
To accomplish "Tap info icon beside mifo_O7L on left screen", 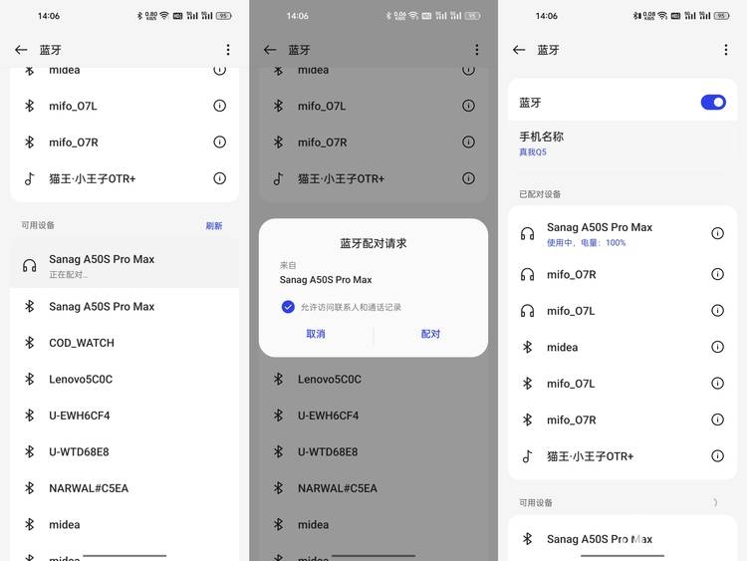I will click(219, 106).
